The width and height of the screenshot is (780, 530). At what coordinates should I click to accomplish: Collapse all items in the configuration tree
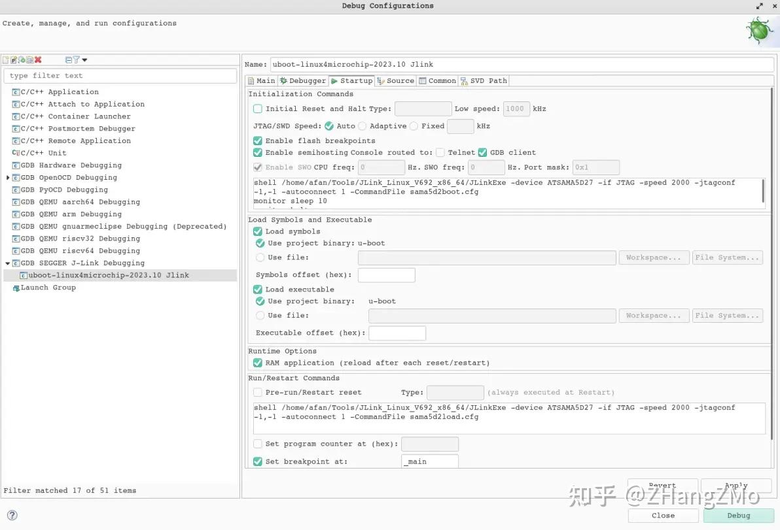[x=67, y=59]
